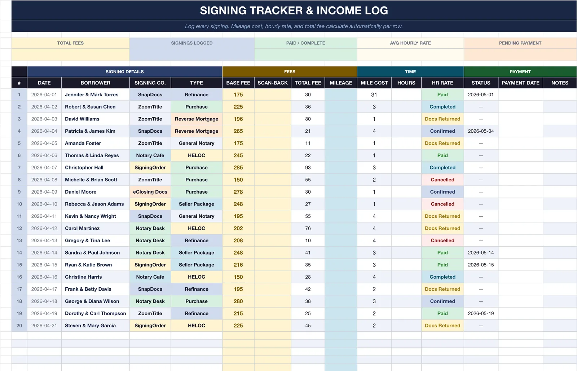Click the PAYMENT group header
Image resolution: width=577 pixels, height=371 pixels.
520,72
